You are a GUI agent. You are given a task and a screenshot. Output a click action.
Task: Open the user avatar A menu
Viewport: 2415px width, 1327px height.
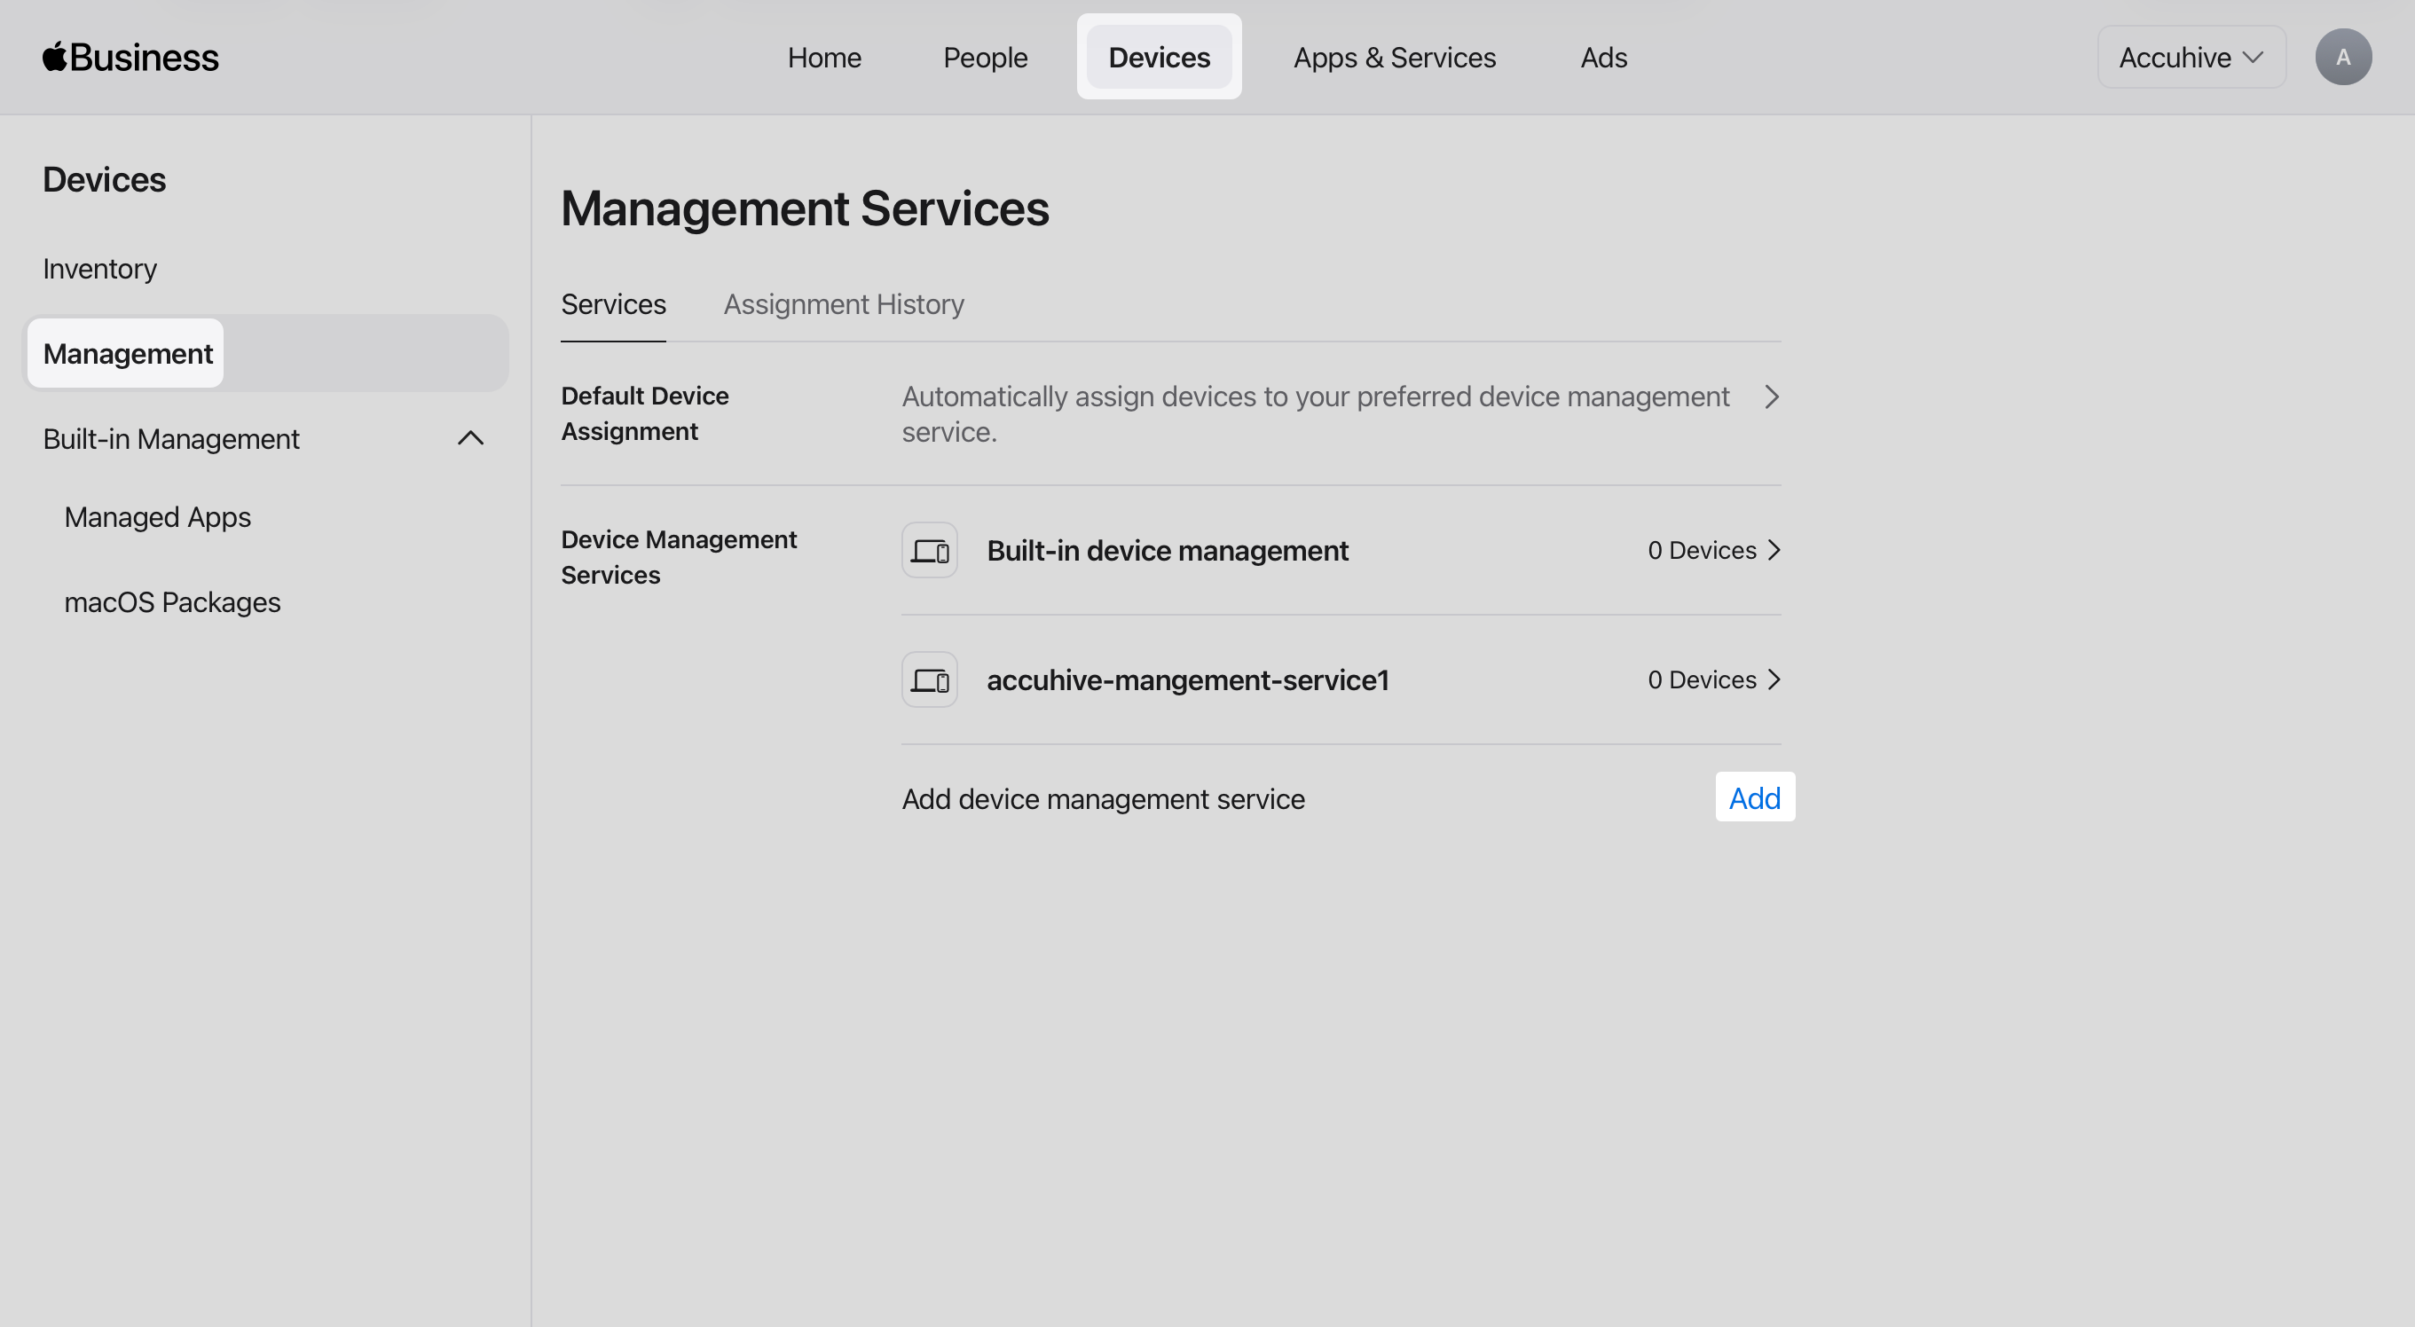click(x=2343, y=57)
